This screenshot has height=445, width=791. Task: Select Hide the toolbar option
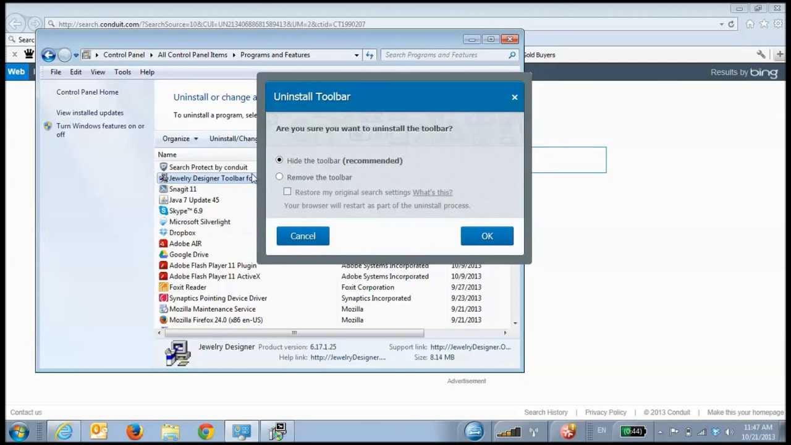click(279, 161)
